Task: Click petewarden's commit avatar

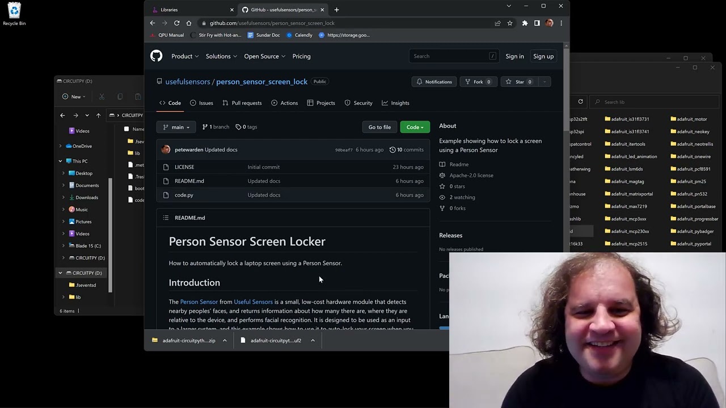Action: click(166, 150)
